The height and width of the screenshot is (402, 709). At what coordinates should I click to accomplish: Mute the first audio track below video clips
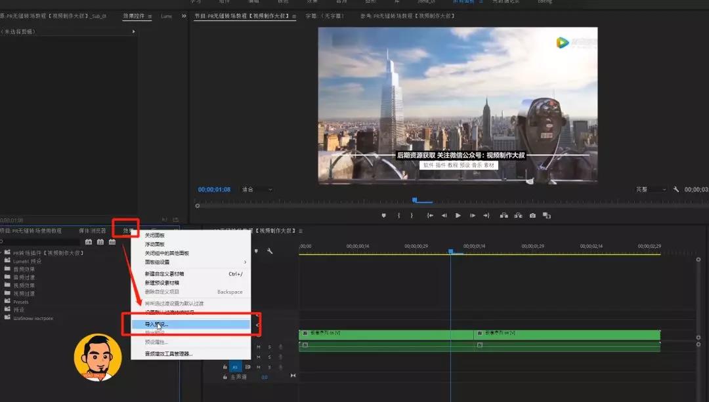pos(259,347)
